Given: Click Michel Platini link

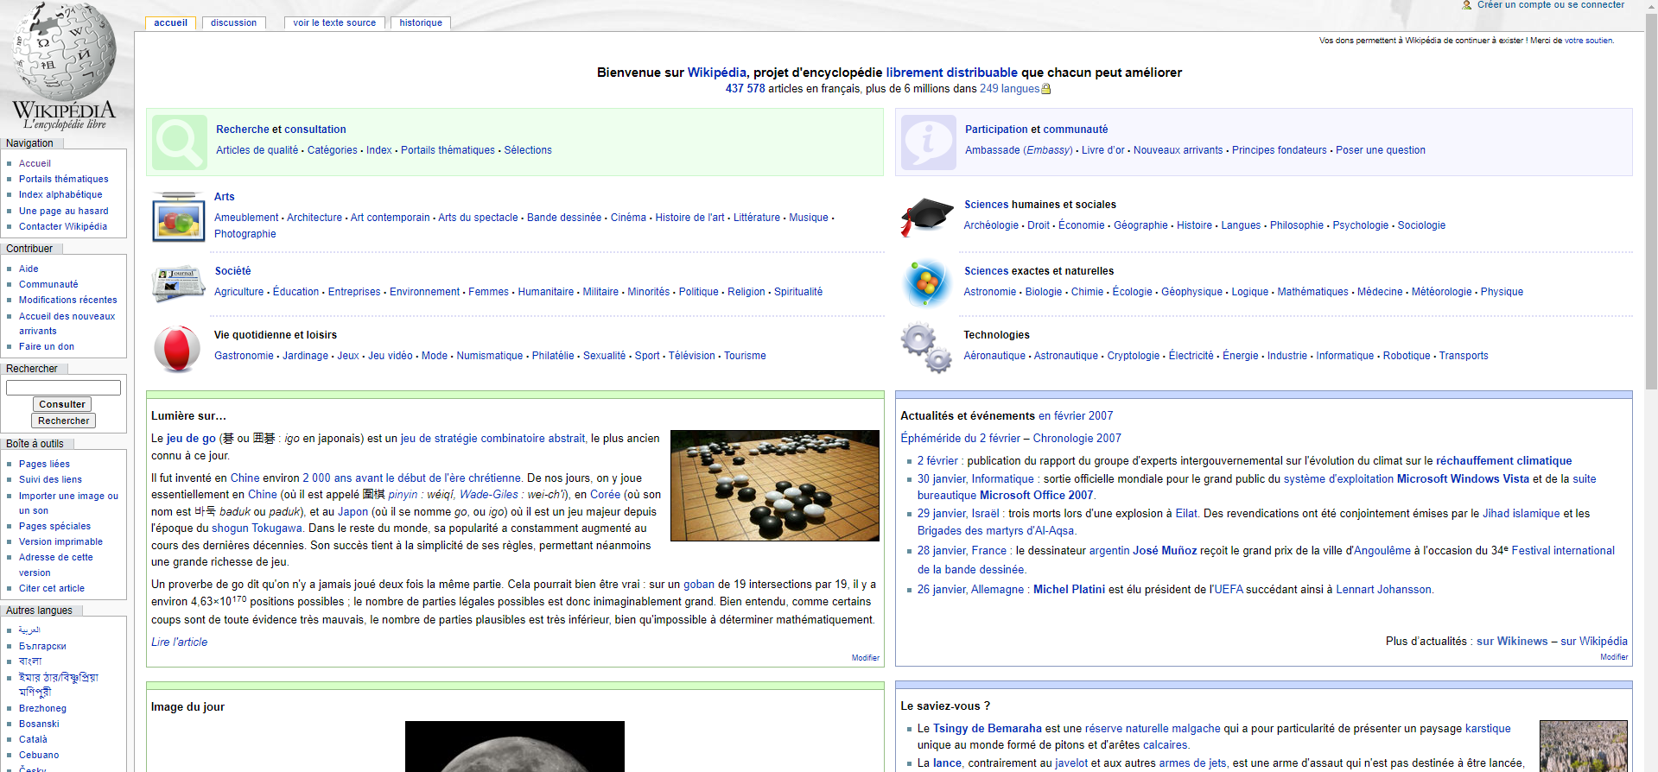Looking at the screenshot, I should 1069,590.
